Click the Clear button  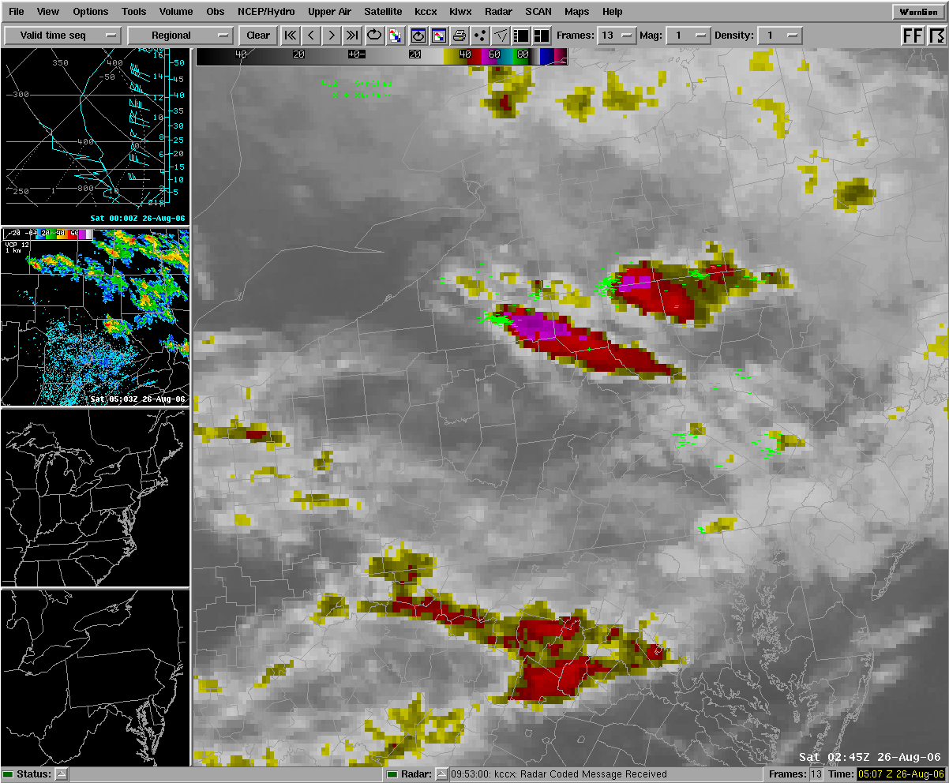pos(258,36)
